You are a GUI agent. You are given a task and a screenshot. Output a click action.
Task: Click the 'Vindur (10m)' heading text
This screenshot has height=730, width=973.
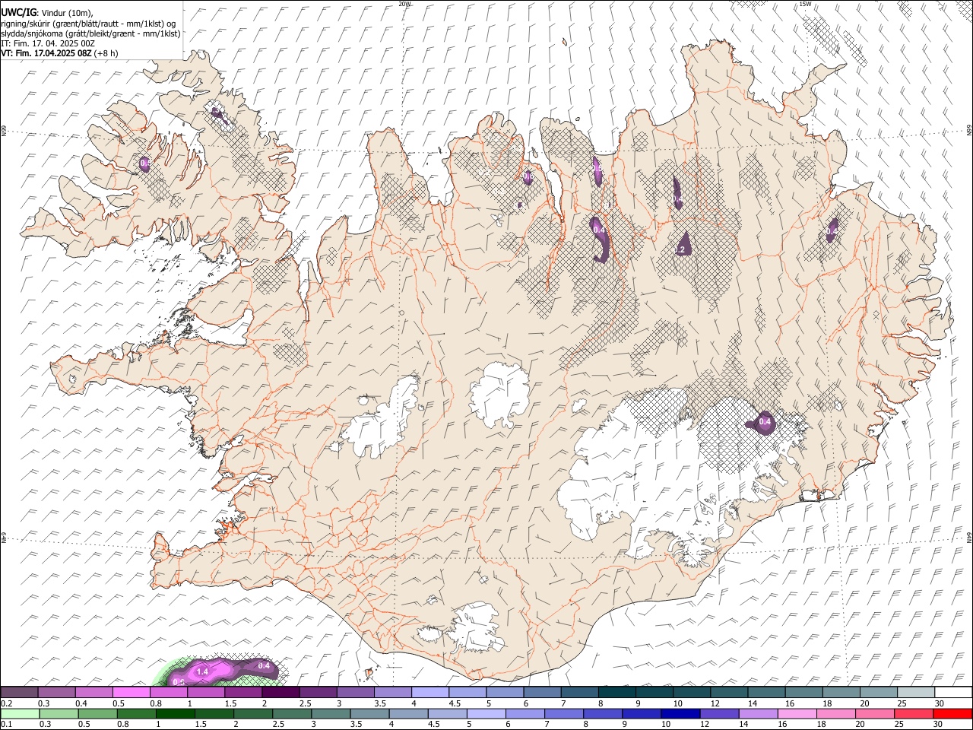[67, 14]
